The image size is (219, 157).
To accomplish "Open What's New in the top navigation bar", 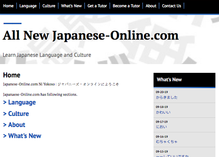I will [71, 6].
